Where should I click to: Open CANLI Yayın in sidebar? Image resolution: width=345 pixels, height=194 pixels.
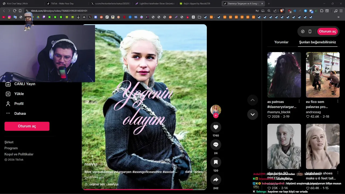21,84
